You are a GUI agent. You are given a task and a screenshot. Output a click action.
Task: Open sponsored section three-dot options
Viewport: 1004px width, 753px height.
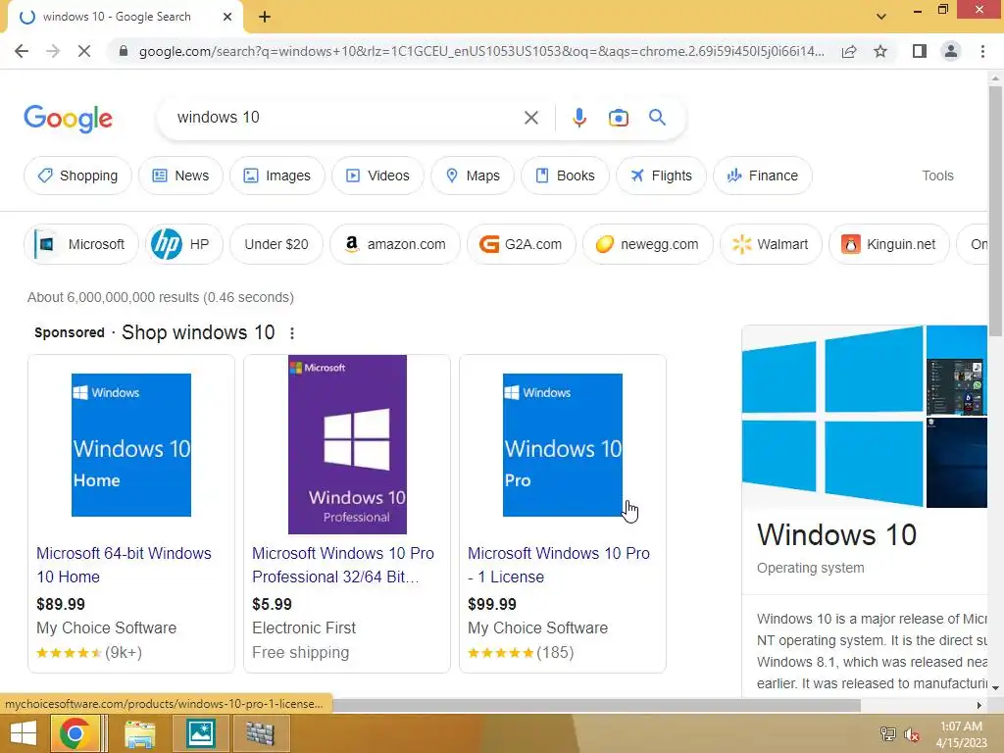[x=292, y=333]
